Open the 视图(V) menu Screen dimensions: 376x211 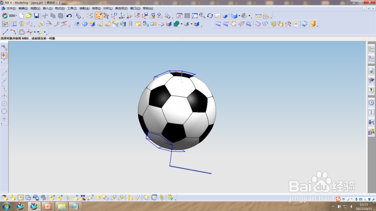35,8
